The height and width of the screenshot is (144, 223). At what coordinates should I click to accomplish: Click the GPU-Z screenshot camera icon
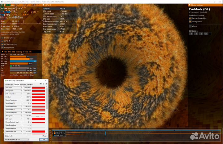(x=41, y=84)
